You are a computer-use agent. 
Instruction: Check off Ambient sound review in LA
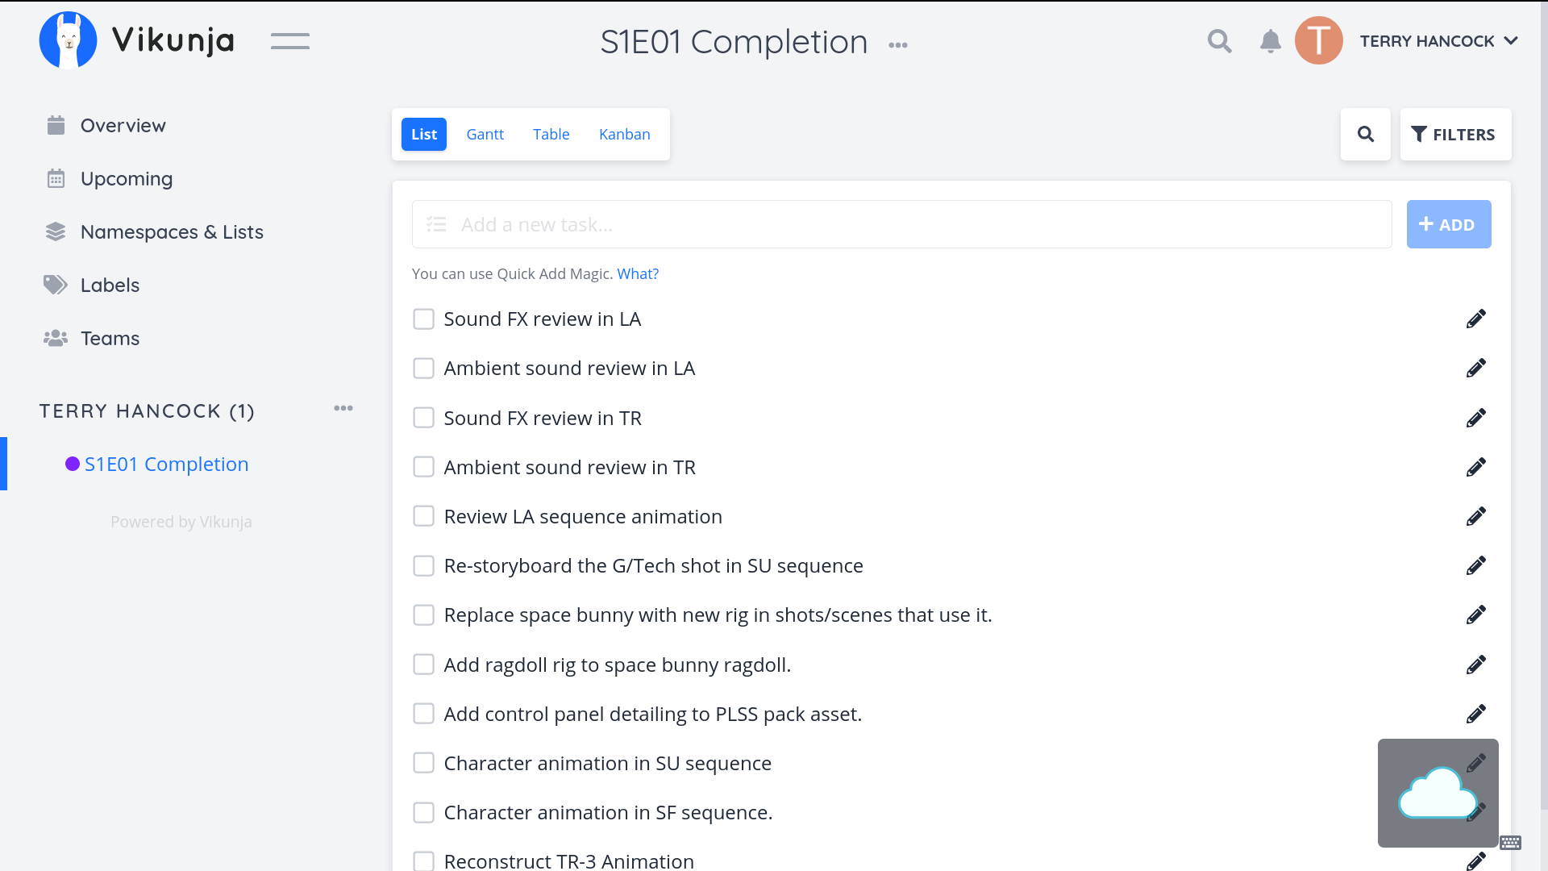coord(423,369)
